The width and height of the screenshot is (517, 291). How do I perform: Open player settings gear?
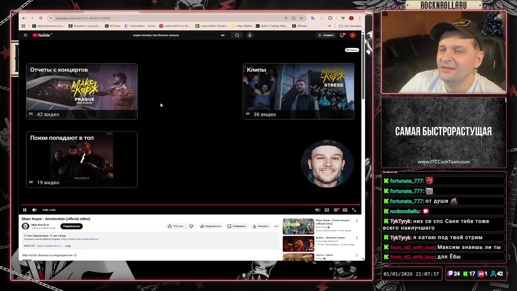[x=336, y=210]
